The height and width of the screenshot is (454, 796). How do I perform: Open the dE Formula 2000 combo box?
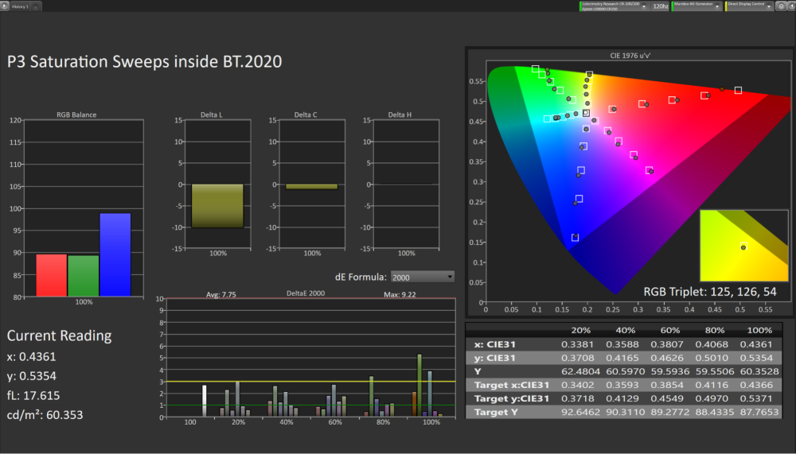tap(423, 277)
